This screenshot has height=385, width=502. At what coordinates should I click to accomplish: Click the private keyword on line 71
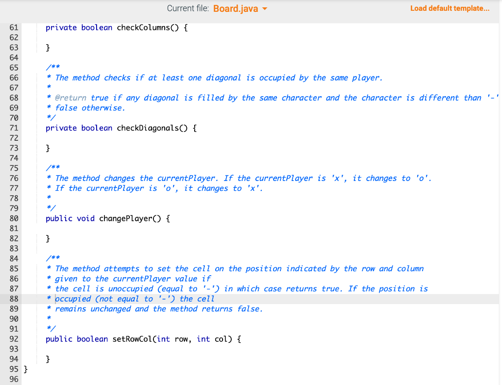(59, 128)
